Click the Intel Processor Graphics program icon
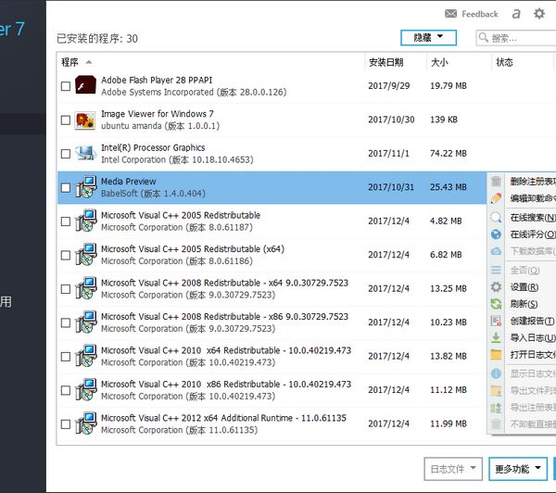 coord(85,154)
